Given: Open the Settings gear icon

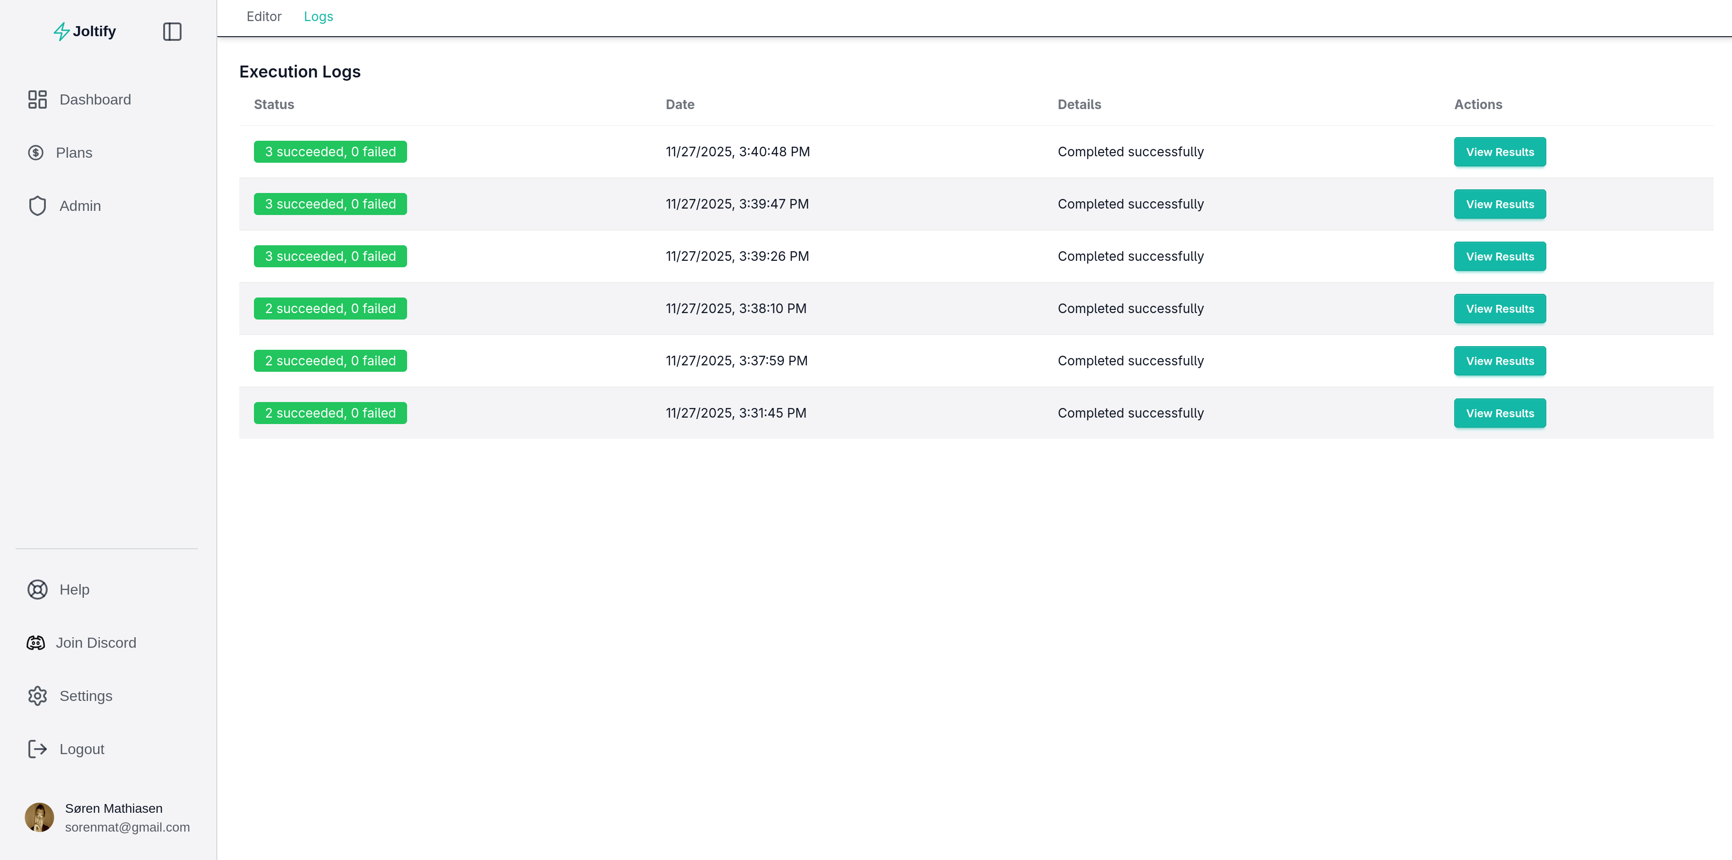Looking at the screenshot, I should 38,696.
